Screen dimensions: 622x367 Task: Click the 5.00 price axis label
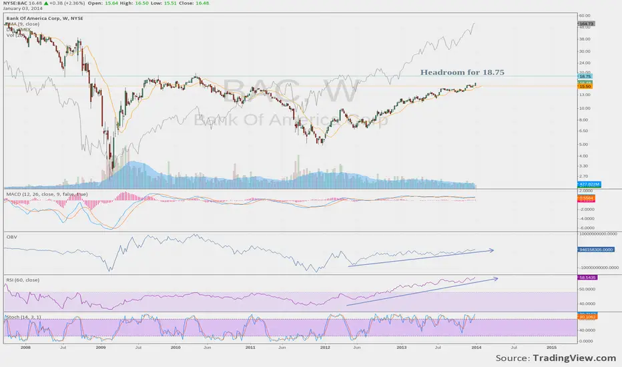click(x=583, y=144)
